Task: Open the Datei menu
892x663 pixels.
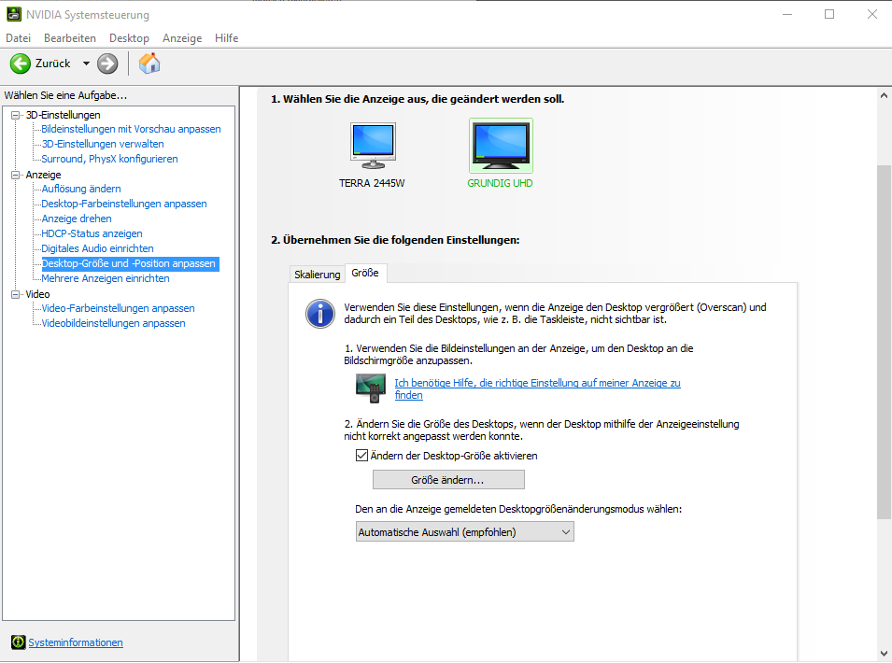Action: [18, 38]
